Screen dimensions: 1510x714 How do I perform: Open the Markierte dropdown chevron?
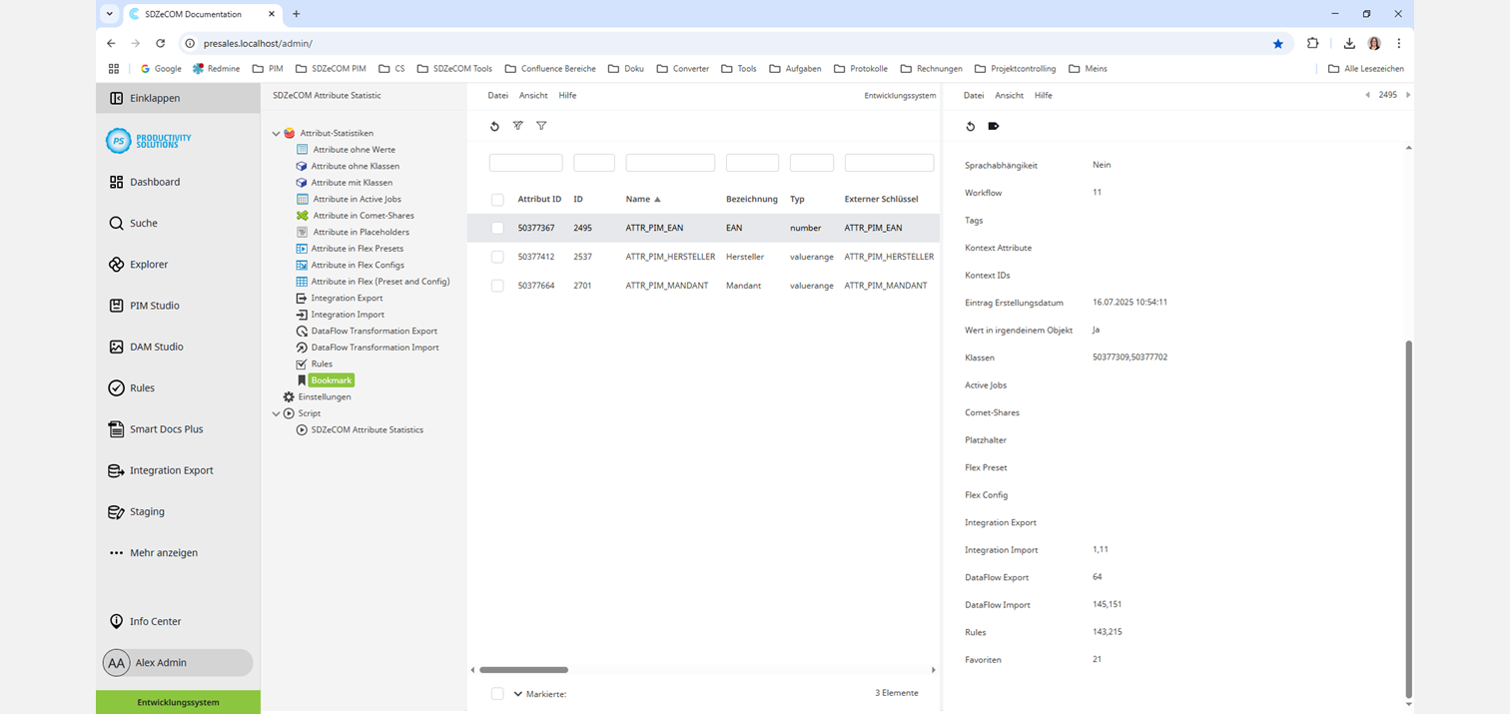pyautogui.click(x=518, y=694)
